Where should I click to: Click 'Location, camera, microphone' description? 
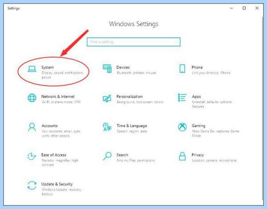click(x=214, y=161)
